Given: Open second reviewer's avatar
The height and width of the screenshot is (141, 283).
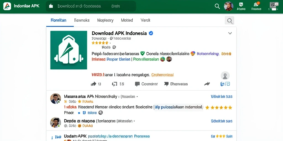Looking at the screenshot, I should [x=55, y=123].
